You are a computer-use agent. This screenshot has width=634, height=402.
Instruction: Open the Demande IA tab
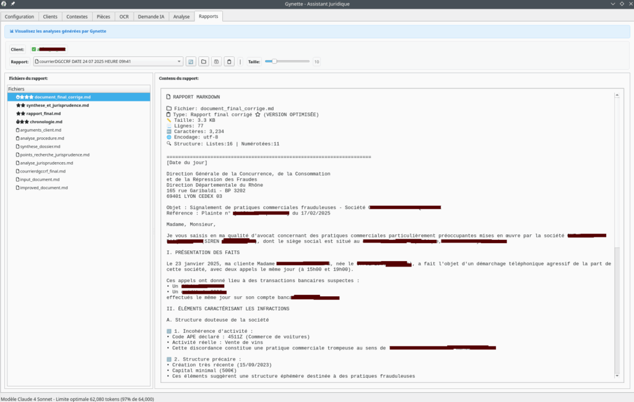click(152, 17)
